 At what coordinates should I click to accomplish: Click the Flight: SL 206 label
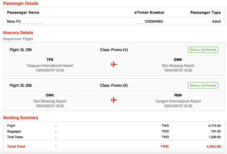21,86
